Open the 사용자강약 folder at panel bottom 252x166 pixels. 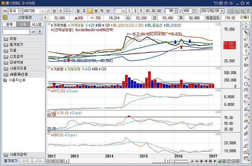coord(23,155)
